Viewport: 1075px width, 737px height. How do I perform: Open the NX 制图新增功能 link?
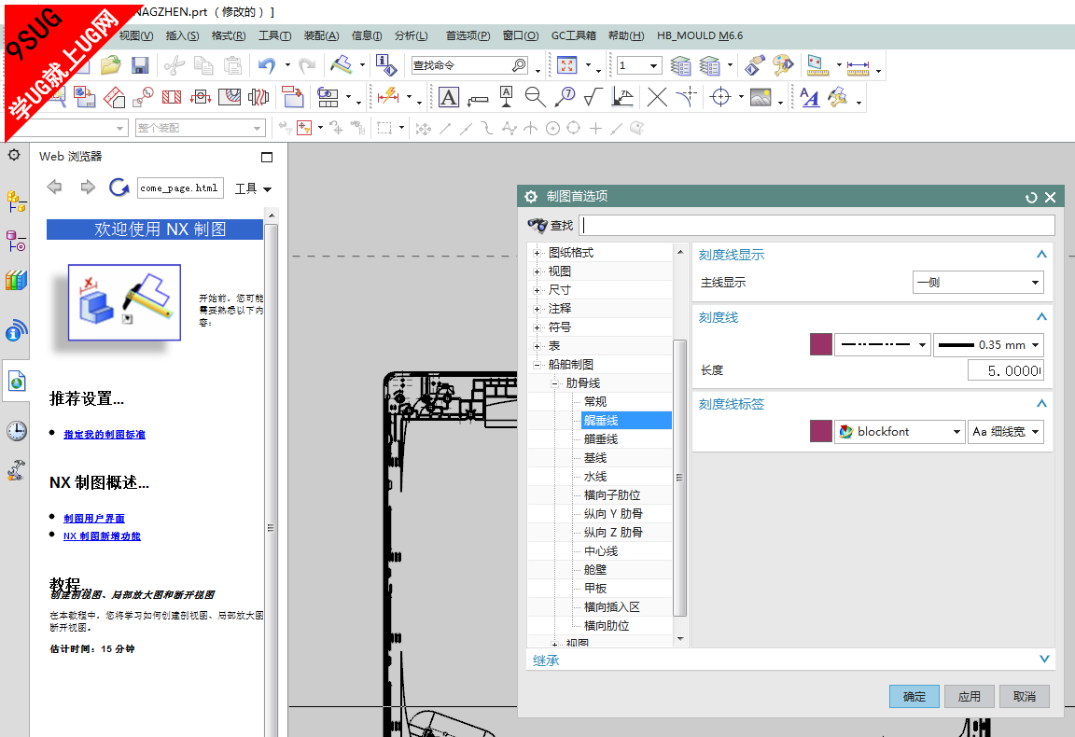pos(102,536)
